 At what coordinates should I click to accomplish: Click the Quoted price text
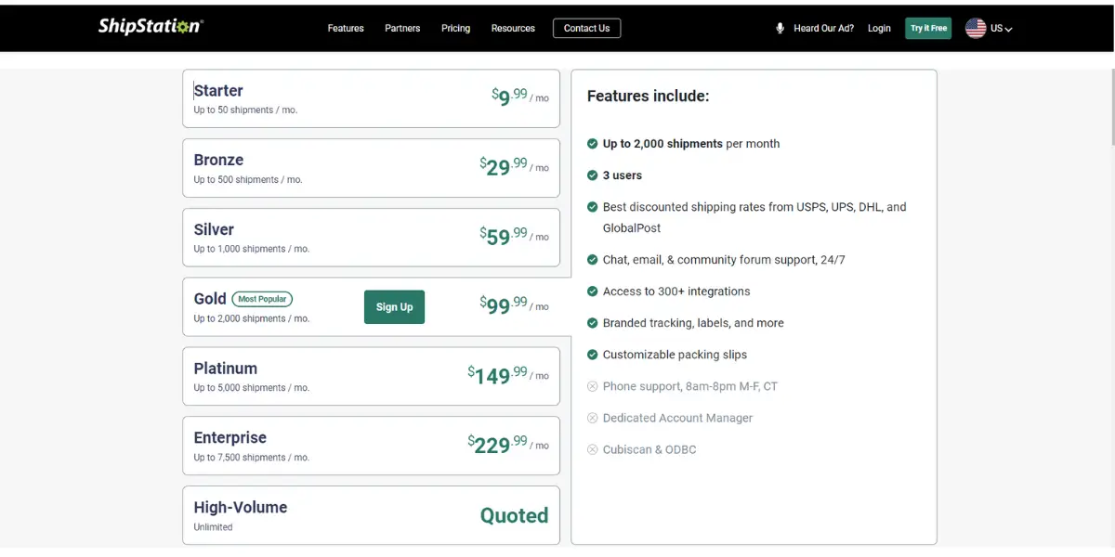(x=514, y=515)
